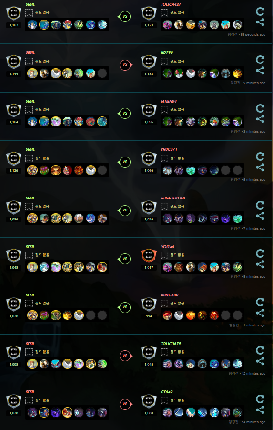Replay the battle against TOLICH679
This screenshot has height=430, width=273.
point(260,350)
